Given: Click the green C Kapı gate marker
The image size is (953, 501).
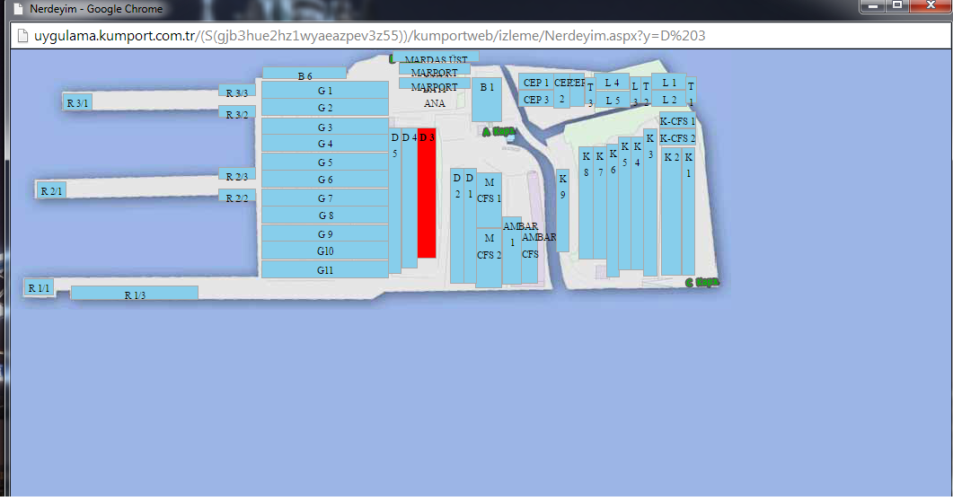Looking at the screenshot, I should click(x=702, y=283).
